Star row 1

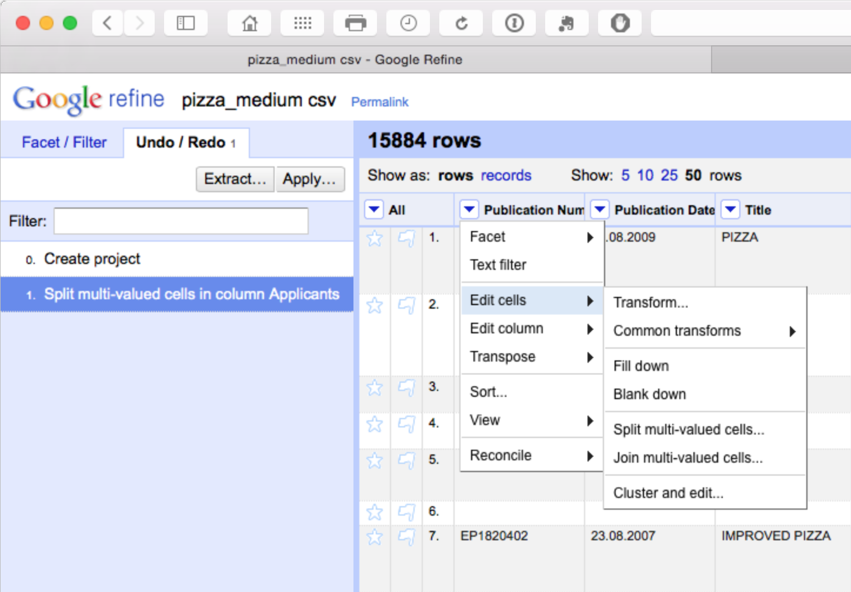click(x=375, y=238)
